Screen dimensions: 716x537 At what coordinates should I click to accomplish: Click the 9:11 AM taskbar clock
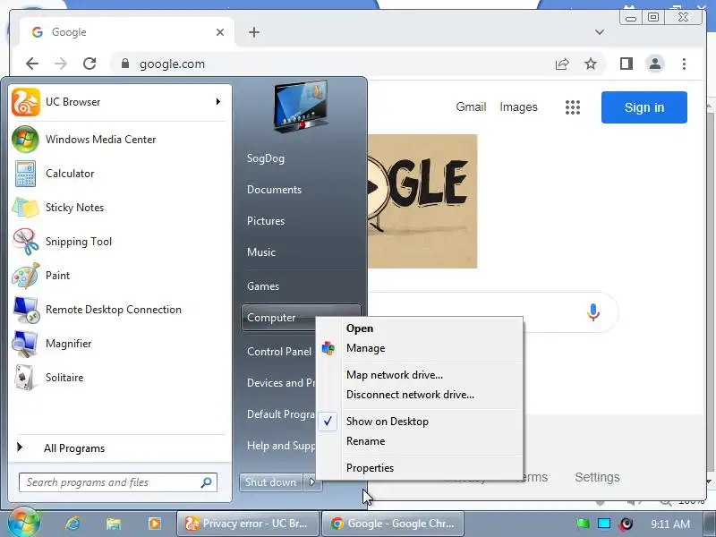coord(670,524)
